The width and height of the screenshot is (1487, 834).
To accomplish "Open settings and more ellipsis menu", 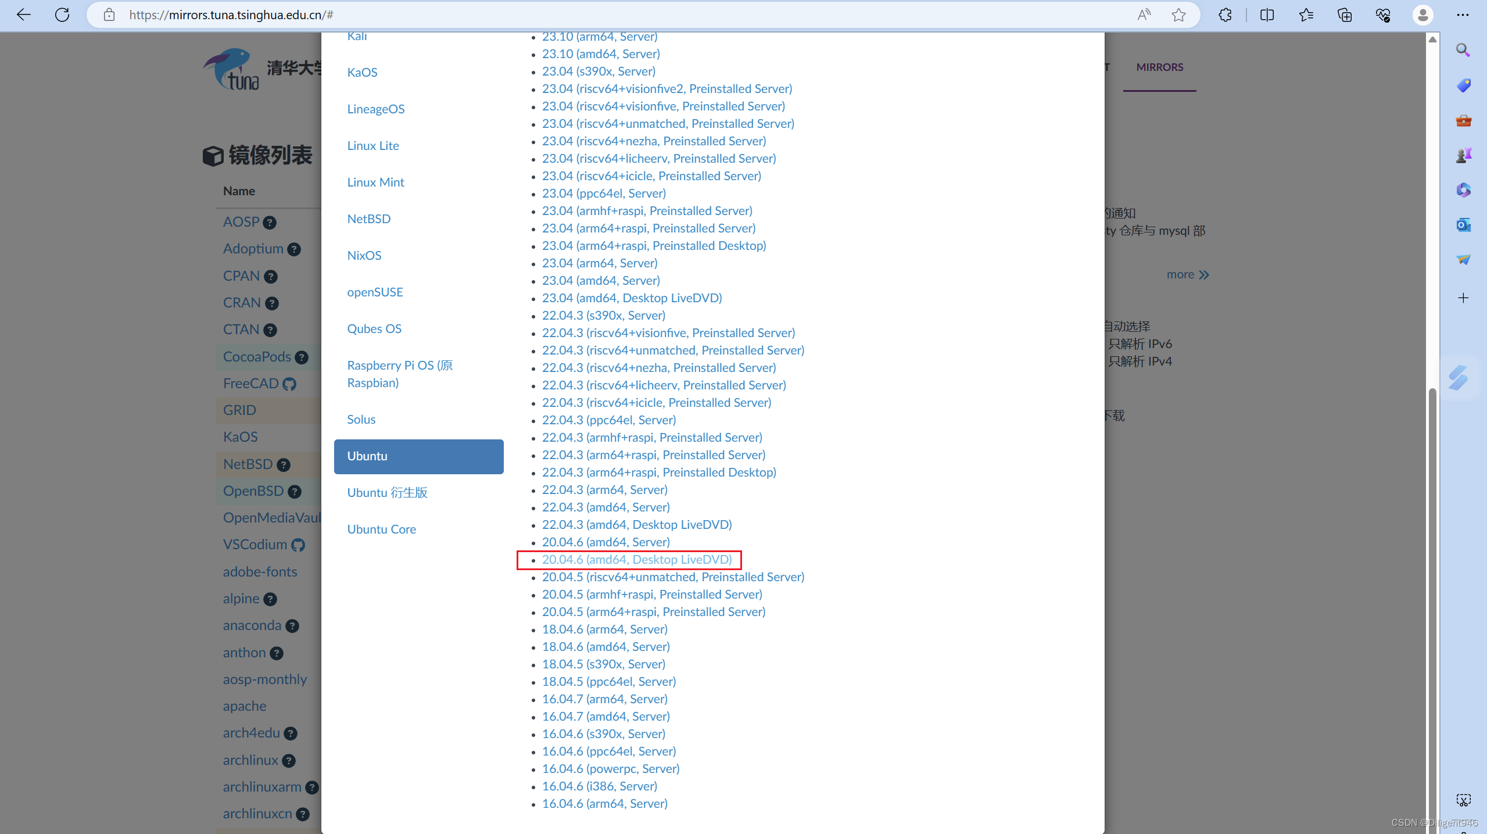I will click(x=1463, y=15).
